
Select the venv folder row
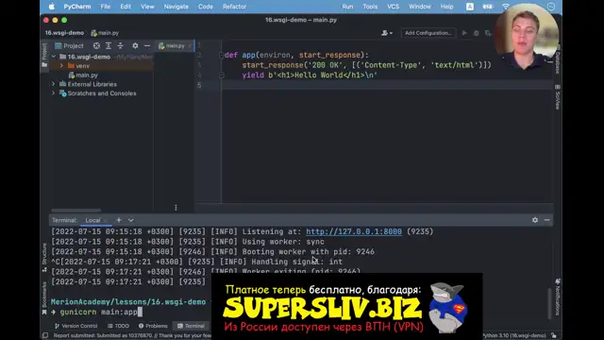(102, 66)
